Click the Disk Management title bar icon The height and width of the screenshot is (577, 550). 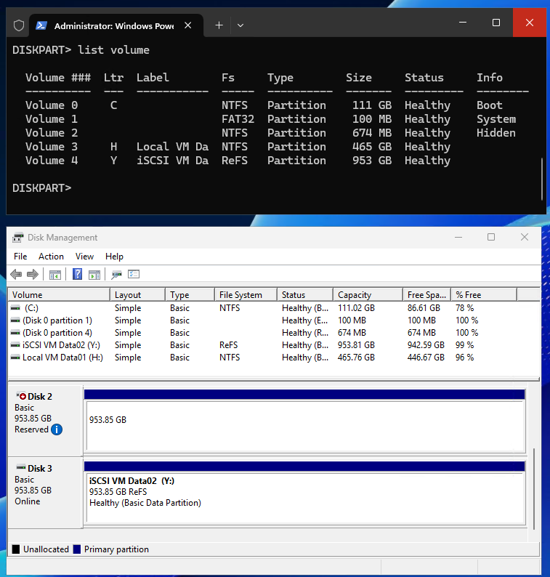(17, 238)
